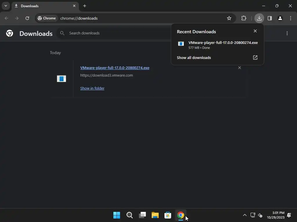The image size is (297, 222).
Task: Restore down the Chrome window
Action: tap(277, 6)
